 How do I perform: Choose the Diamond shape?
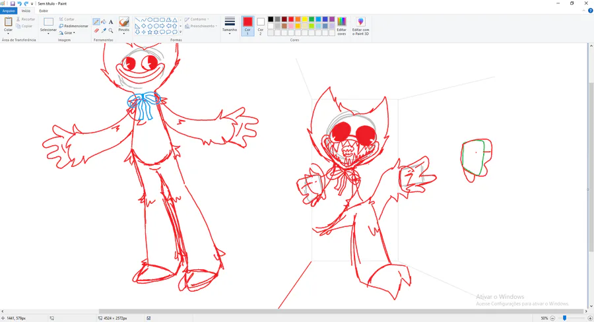[x=144, y=26]
